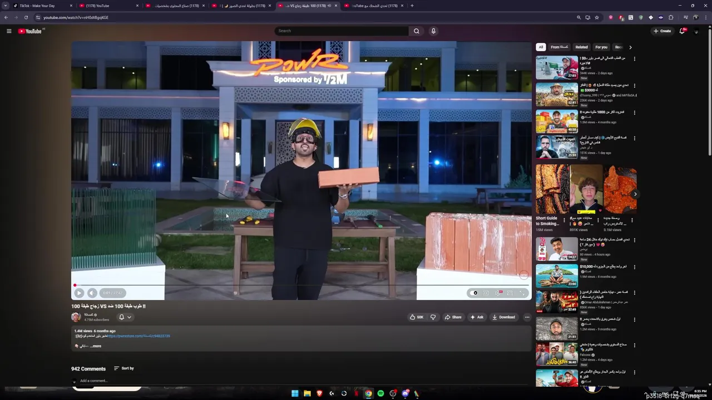Viewport: 712px width, 400px height.
Task: Open the tab search dropdown arrow
Action: pyautogui.click(x=6, y=6)
